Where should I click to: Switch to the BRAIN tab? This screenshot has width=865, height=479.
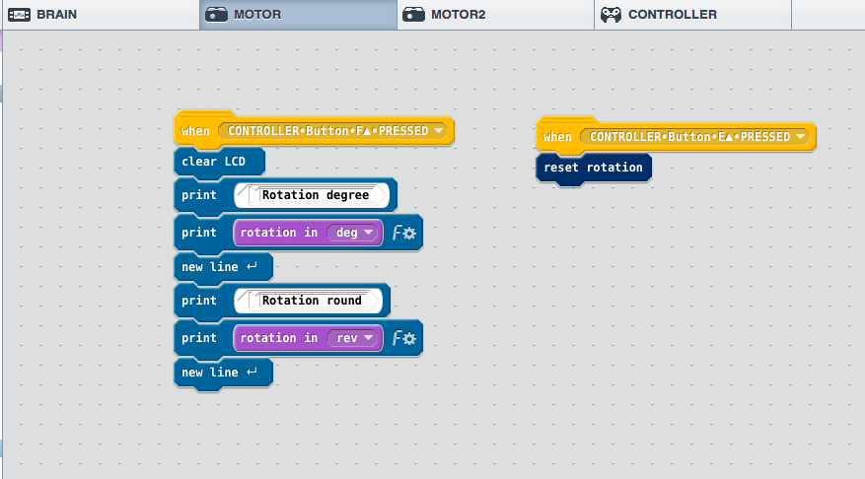(x=100, y=15)
